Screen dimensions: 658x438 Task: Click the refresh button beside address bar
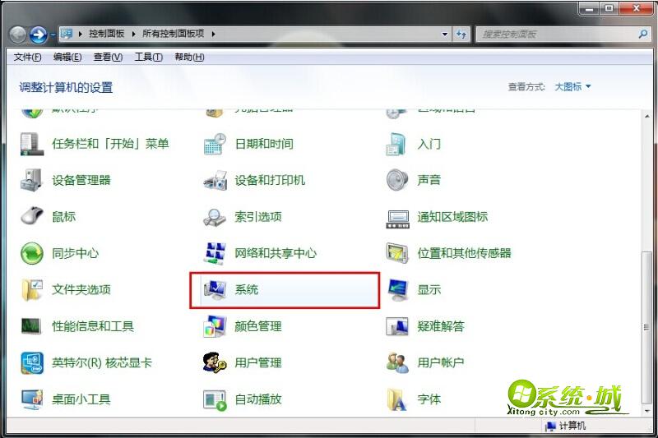(x=461, y=34)
